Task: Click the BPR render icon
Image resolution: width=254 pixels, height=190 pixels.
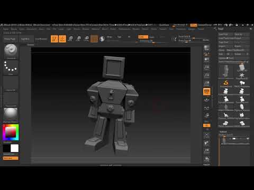Action: 207,48
